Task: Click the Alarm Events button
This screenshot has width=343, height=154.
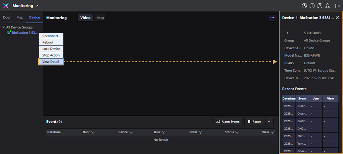Action: pos(228,121)
